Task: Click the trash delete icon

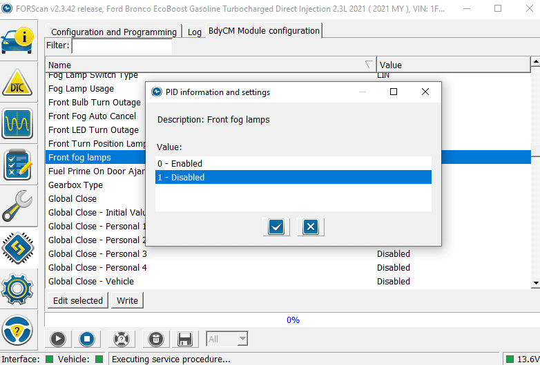Action: coord(155,339)
